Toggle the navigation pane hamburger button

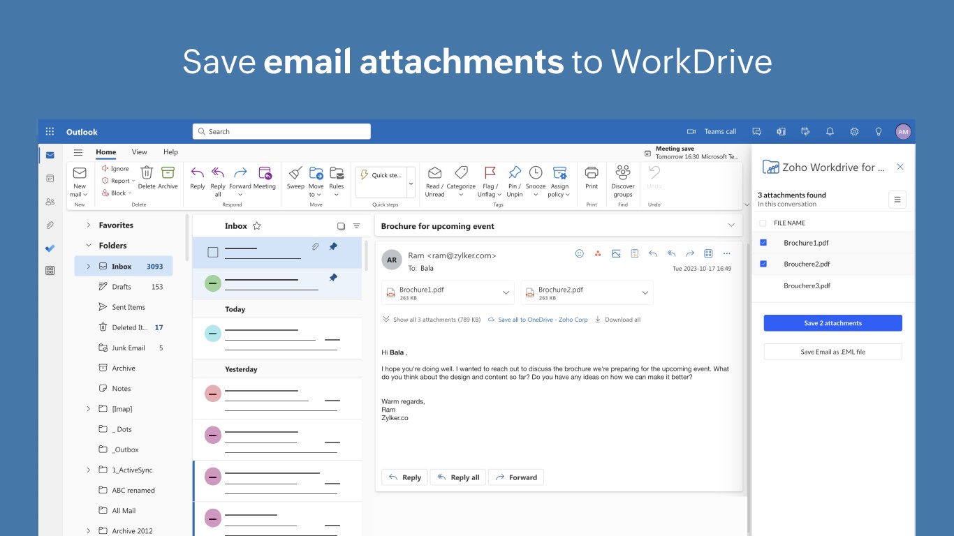click(78, 152)
